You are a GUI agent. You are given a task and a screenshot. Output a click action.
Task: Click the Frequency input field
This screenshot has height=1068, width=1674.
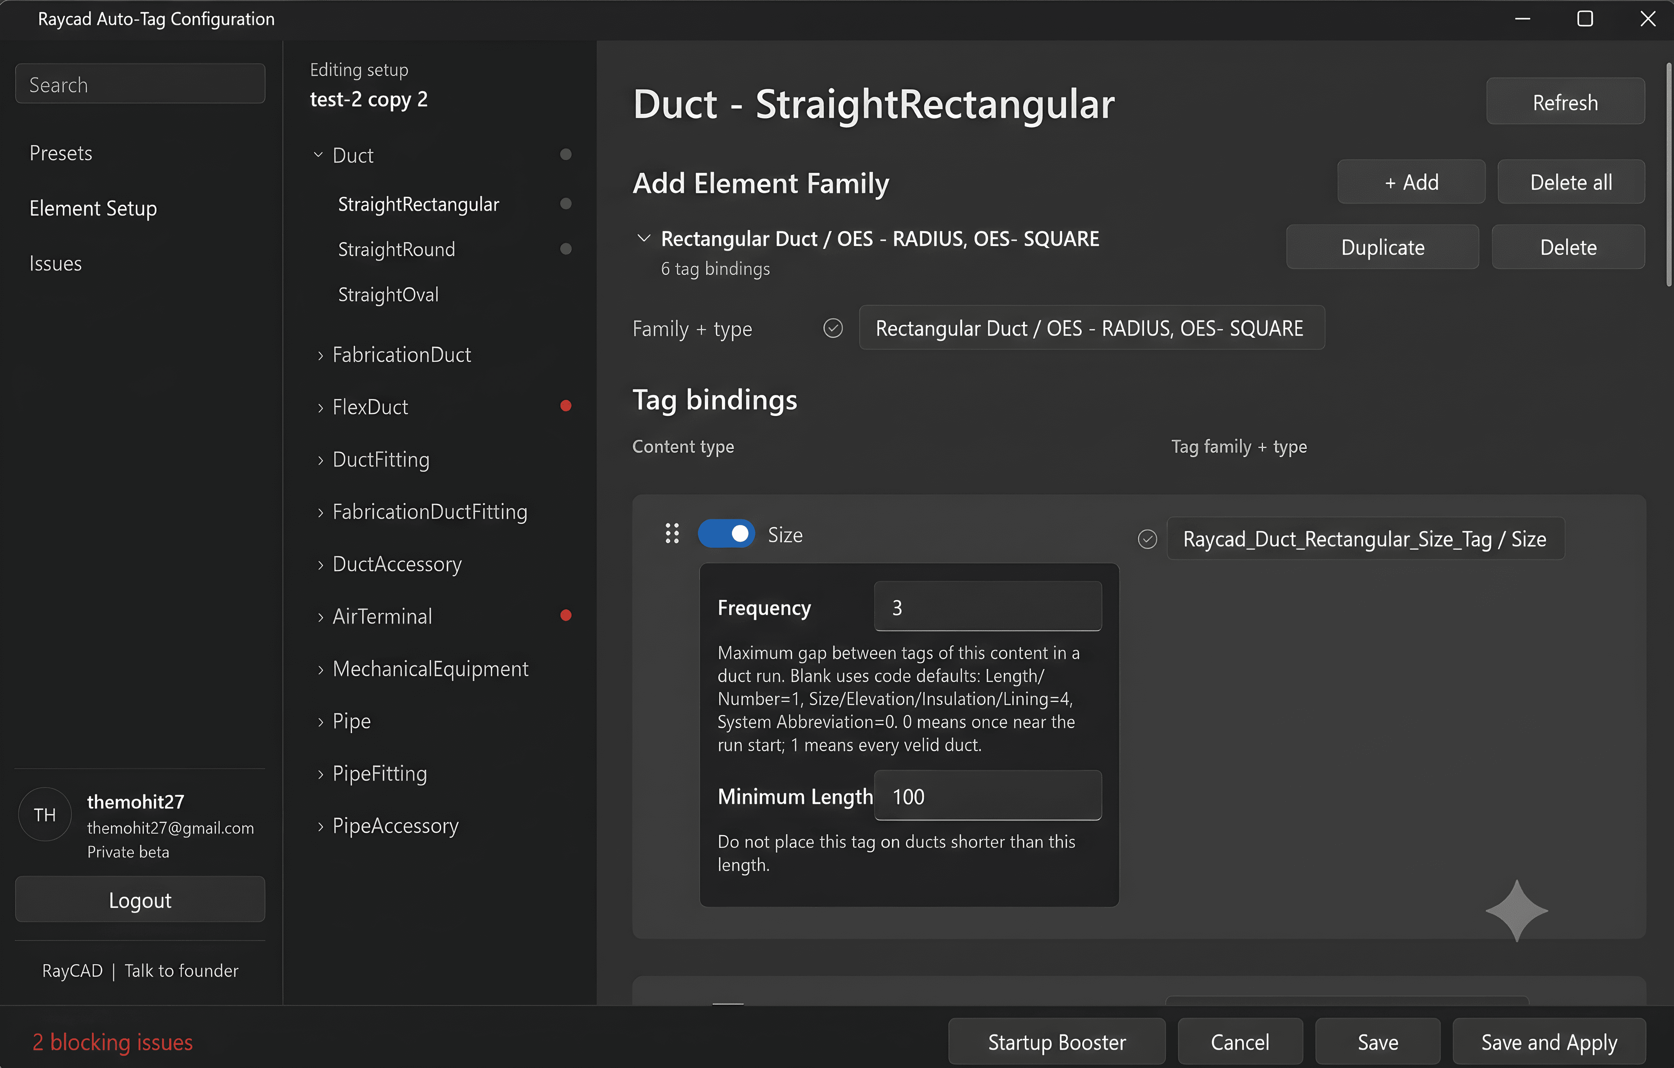tap(987, 606)
